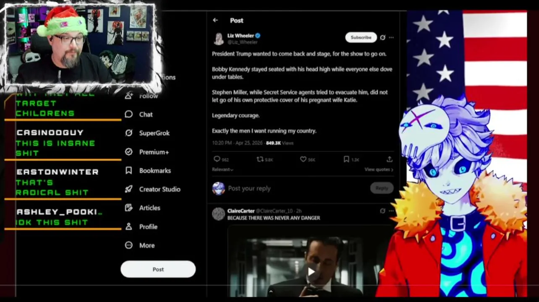Open the View quotes link

pos(379,169)
